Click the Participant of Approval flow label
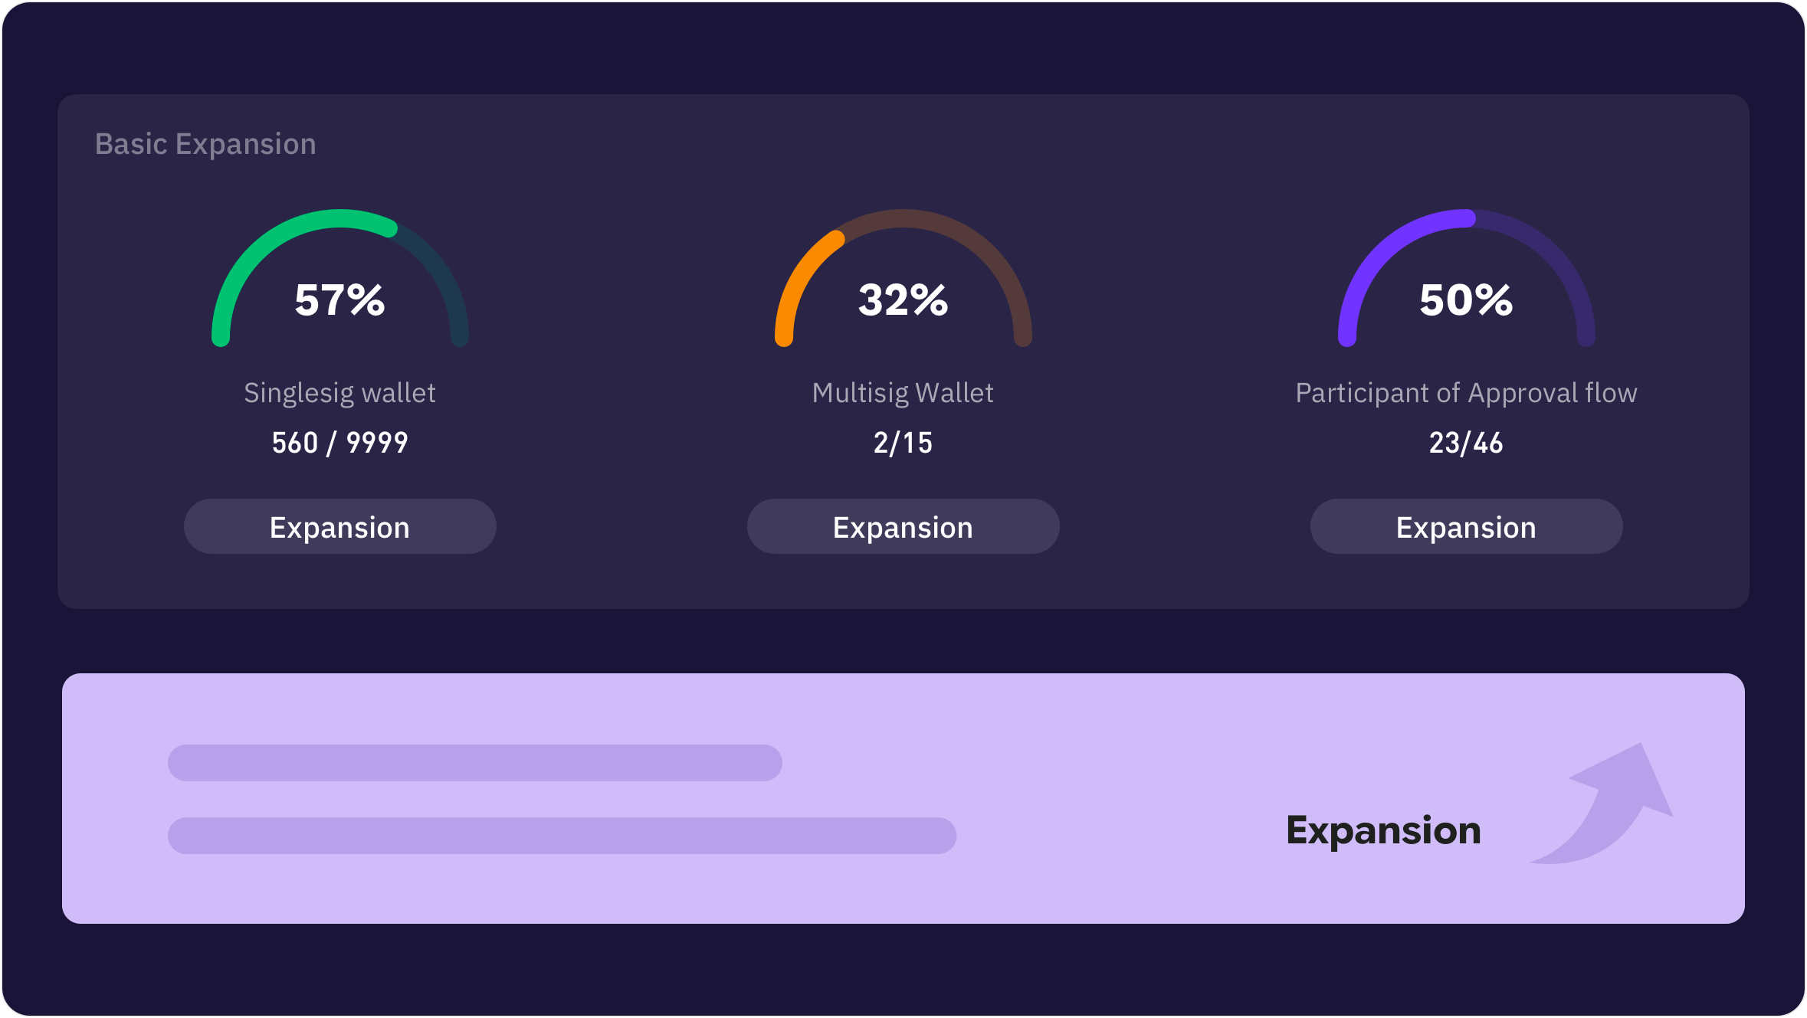Screen dimensions: 1807x1018 1466,393
